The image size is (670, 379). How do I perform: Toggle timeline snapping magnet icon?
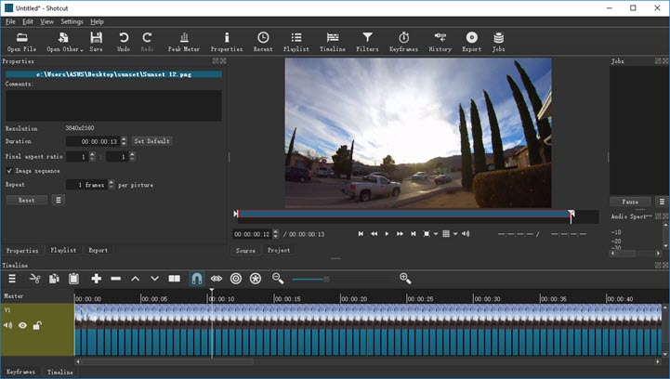(196, 278)
